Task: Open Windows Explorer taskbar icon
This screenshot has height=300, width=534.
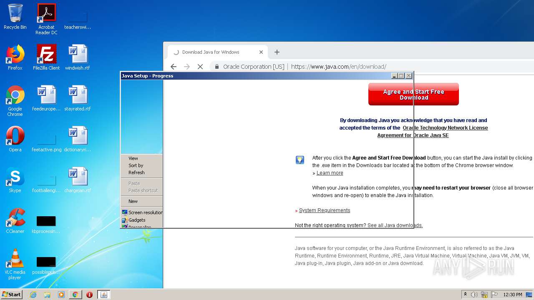Action: (x=47, y=295)
